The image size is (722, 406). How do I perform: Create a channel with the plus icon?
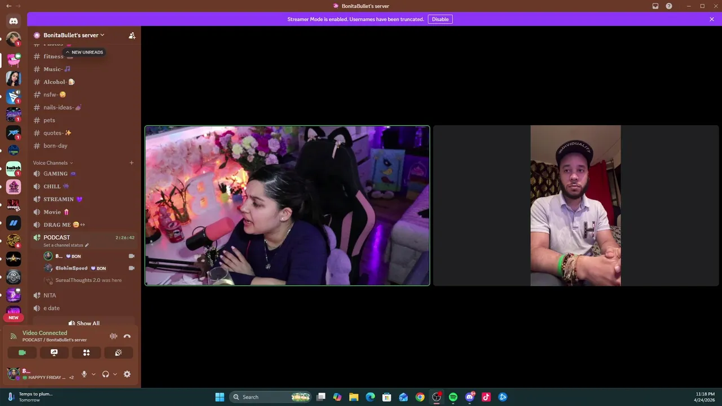tap(131, 163)
